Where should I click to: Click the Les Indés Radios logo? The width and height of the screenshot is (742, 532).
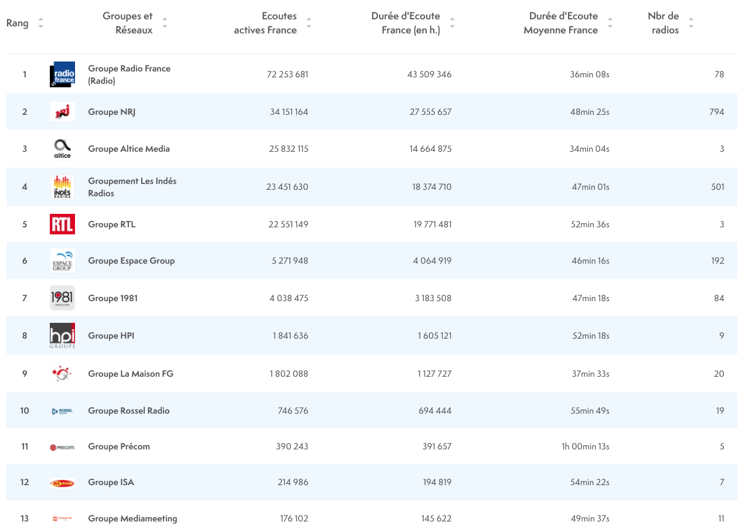pos(62,187)
